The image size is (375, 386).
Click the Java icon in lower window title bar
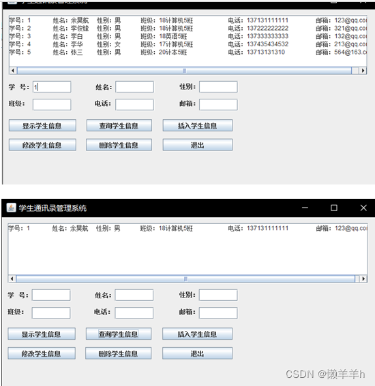click(11, 208)
